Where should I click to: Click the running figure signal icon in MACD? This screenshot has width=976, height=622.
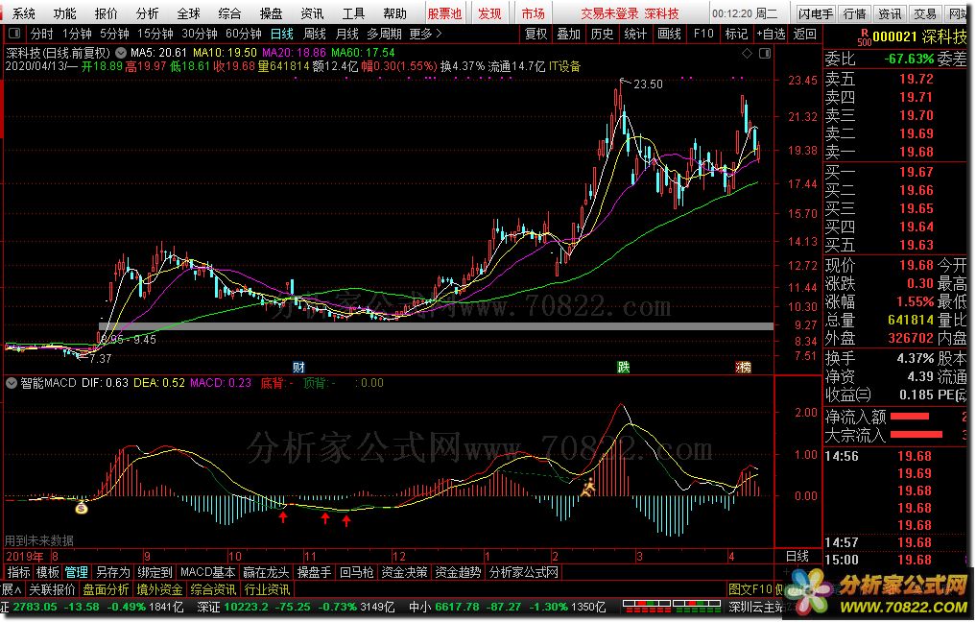tap(588, 488)
